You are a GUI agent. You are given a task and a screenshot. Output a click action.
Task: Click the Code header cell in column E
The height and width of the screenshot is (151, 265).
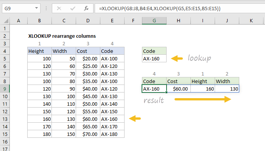(112, 51)
